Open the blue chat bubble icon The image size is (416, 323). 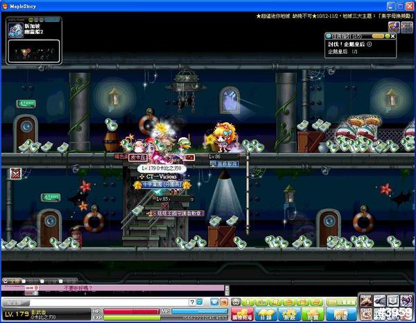(x=214, y=302)
